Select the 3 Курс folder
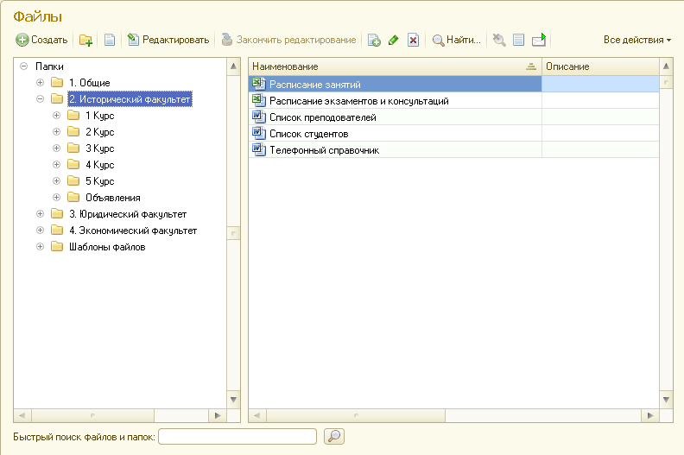The width and height of the screenshot is (684, 455). click(100, 149)
